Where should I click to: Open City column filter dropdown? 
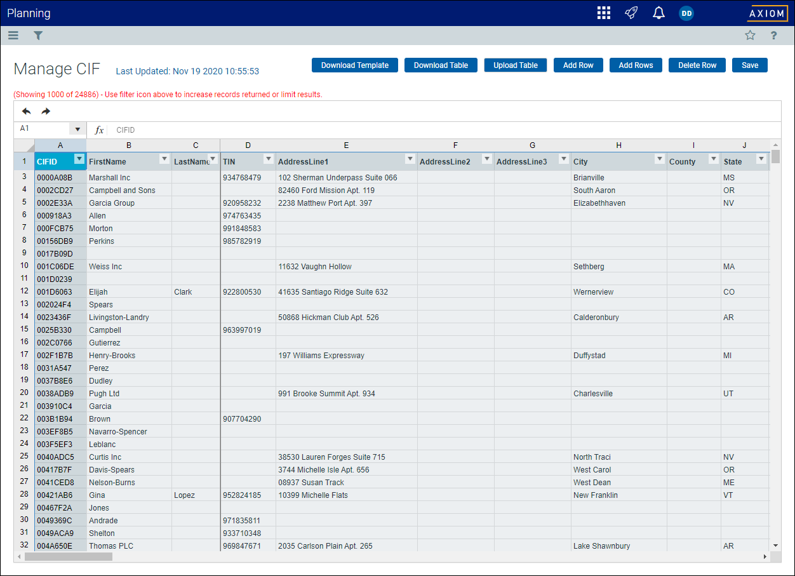pyautogui.click(x=659, y=159)
